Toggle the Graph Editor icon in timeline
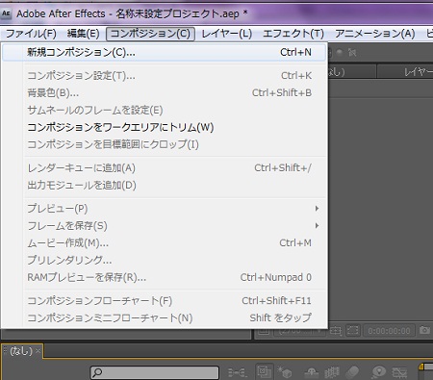This screenshot has height=380, width=433. coord(399,372)
